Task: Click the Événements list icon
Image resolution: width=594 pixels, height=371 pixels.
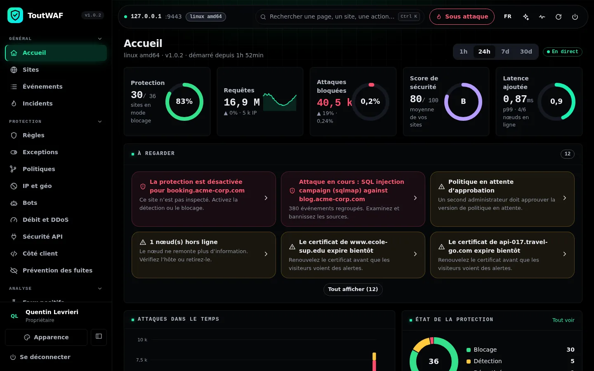Action: [x=14, y=87]
